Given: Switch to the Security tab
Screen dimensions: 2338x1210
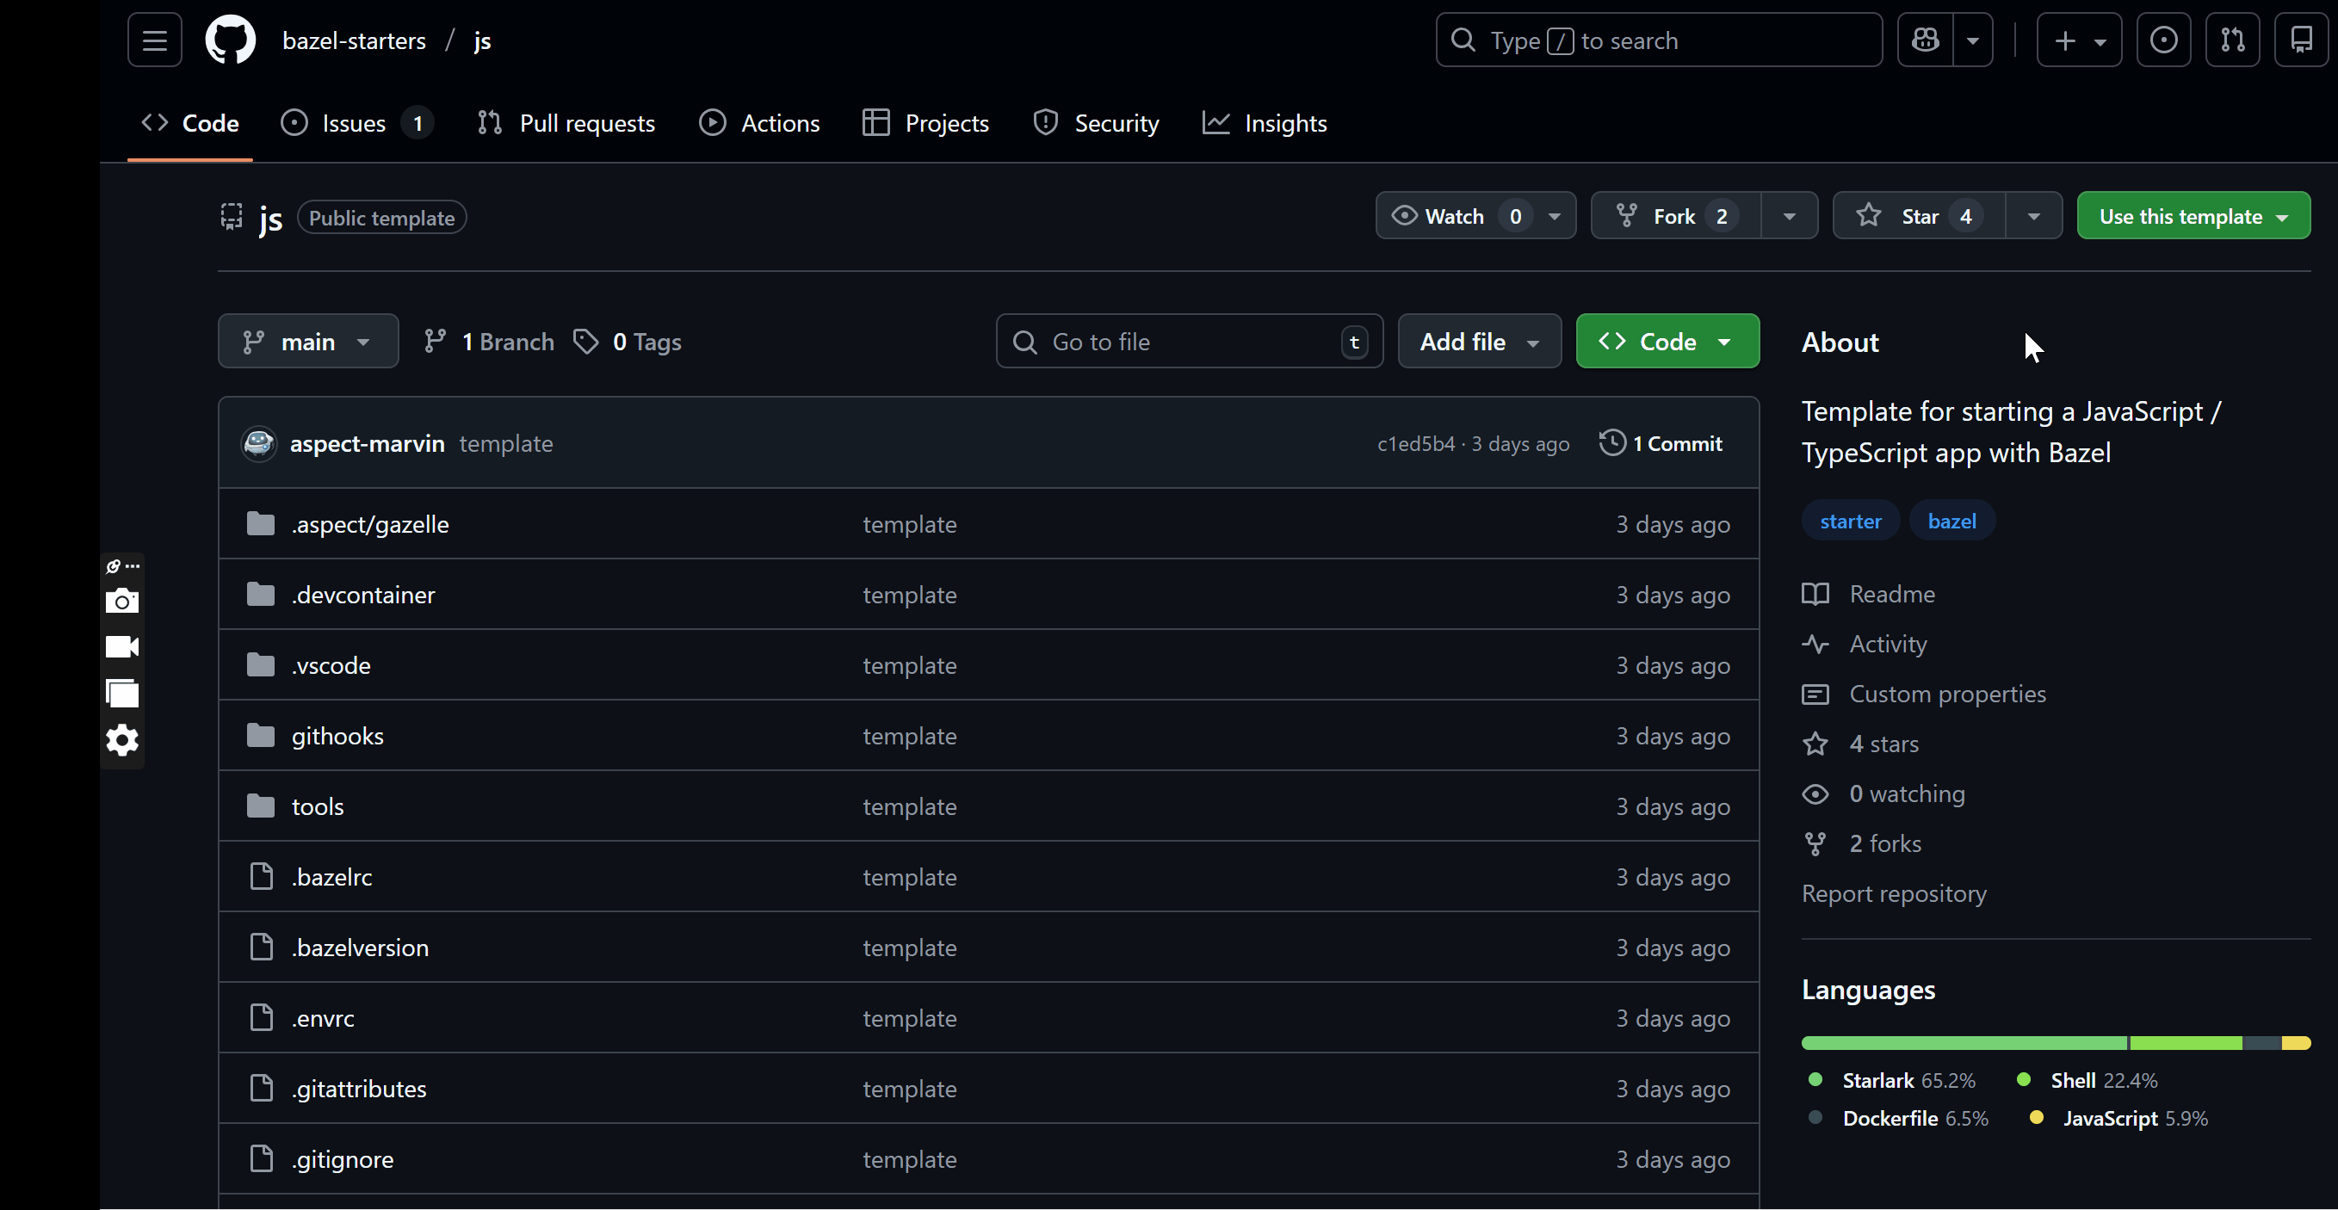Looking at the screenshot, I should click(x=1097, y=122).
